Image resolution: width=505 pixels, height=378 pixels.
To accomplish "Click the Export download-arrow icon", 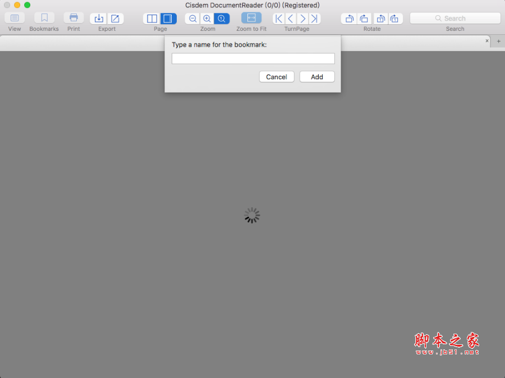I will click(x=99, y=19).
